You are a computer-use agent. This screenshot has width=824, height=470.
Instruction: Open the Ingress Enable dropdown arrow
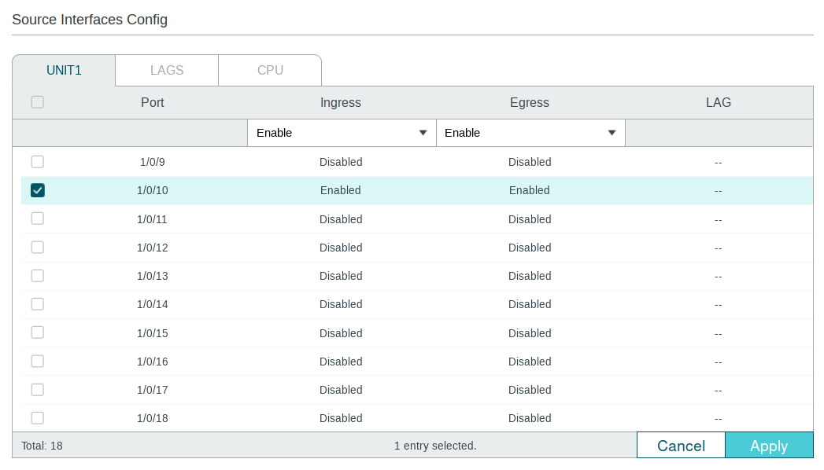click(423, 133)
